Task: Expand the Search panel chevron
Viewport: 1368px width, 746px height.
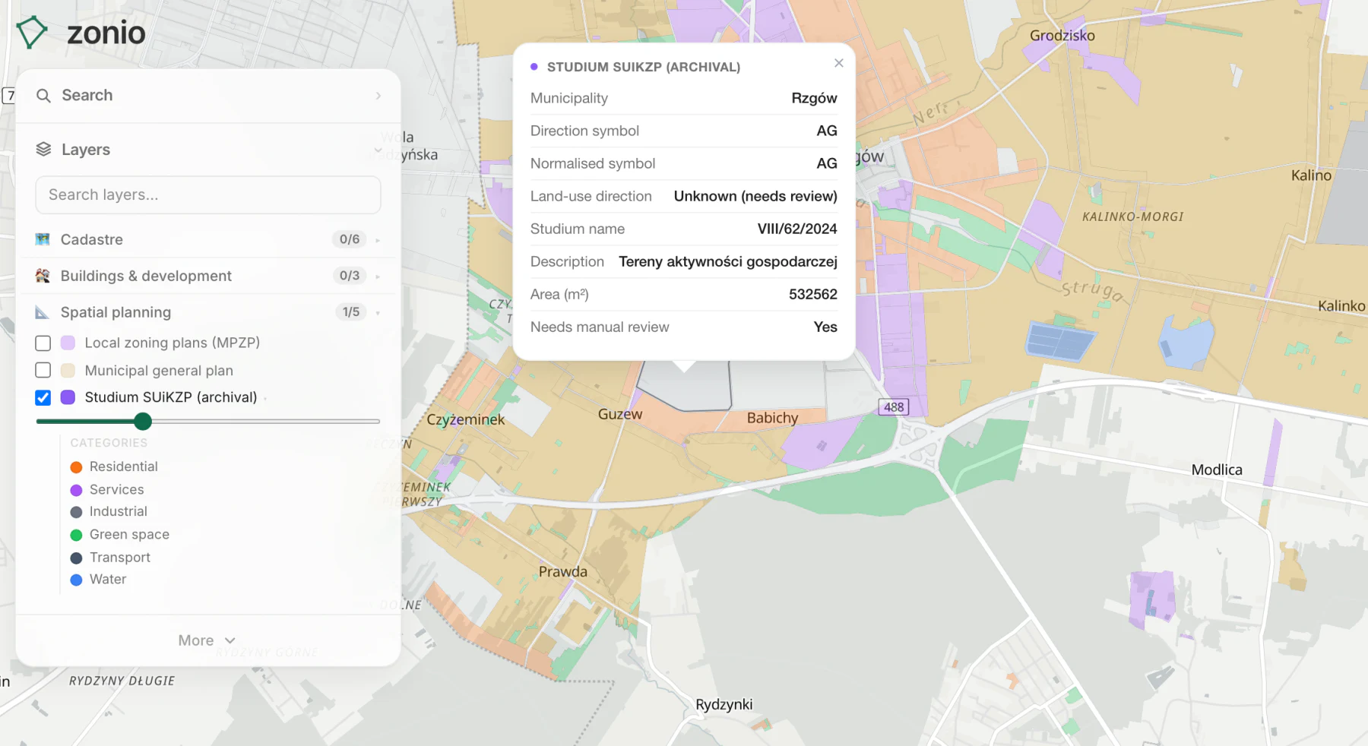Action: pos(378,96)
